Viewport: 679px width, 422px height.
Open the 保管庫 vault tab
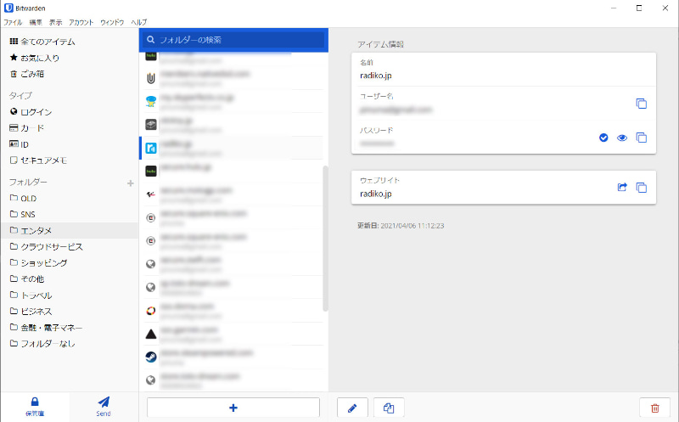click(35, 407)
